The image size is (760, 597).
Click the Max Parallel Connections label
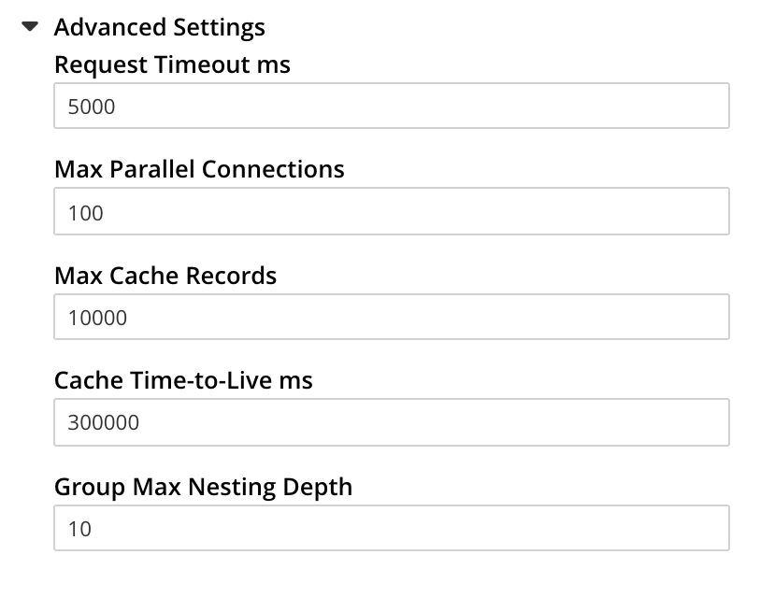200,169
